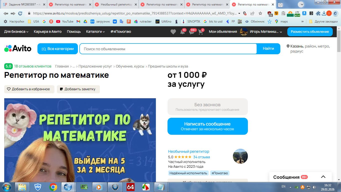Expand the Для бизнеса menu
This screenshot has width=341, height=192.
pyautogui.click(x=16, y=32)
